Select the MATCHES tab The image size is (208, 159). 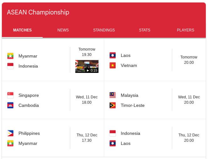pos(22,30)
